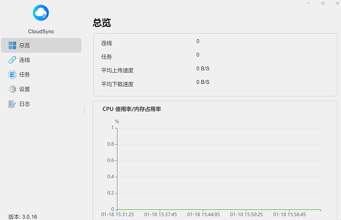Switch to the 连线 section
Screen dimensions: 341x220
42,60
